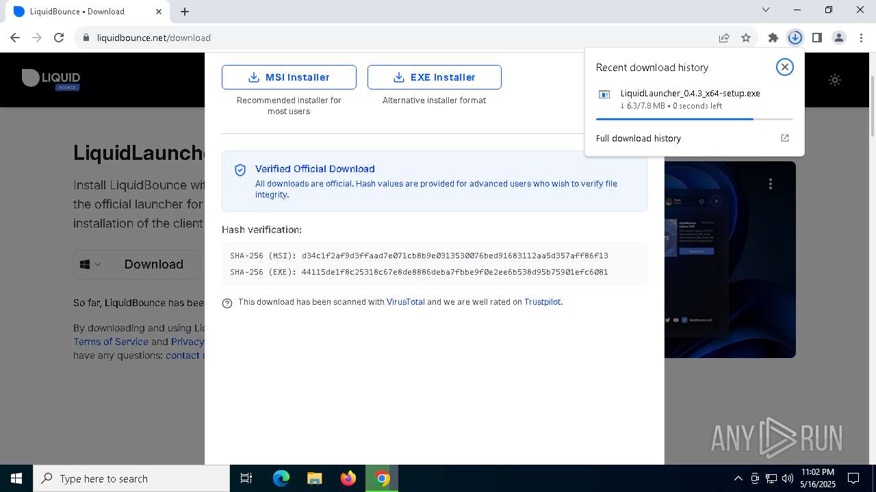Screen dimensions: 876x492
Task: Open the Windows Start menu
Action: click(x=16, y=478)
